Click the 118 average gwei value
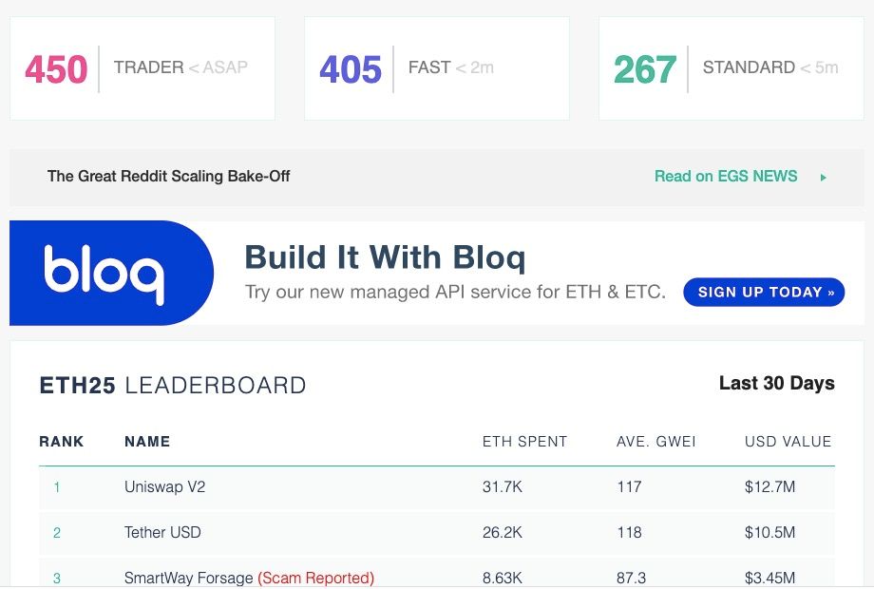This screenshot has height=589, width=874. click(x=629, y=533)
